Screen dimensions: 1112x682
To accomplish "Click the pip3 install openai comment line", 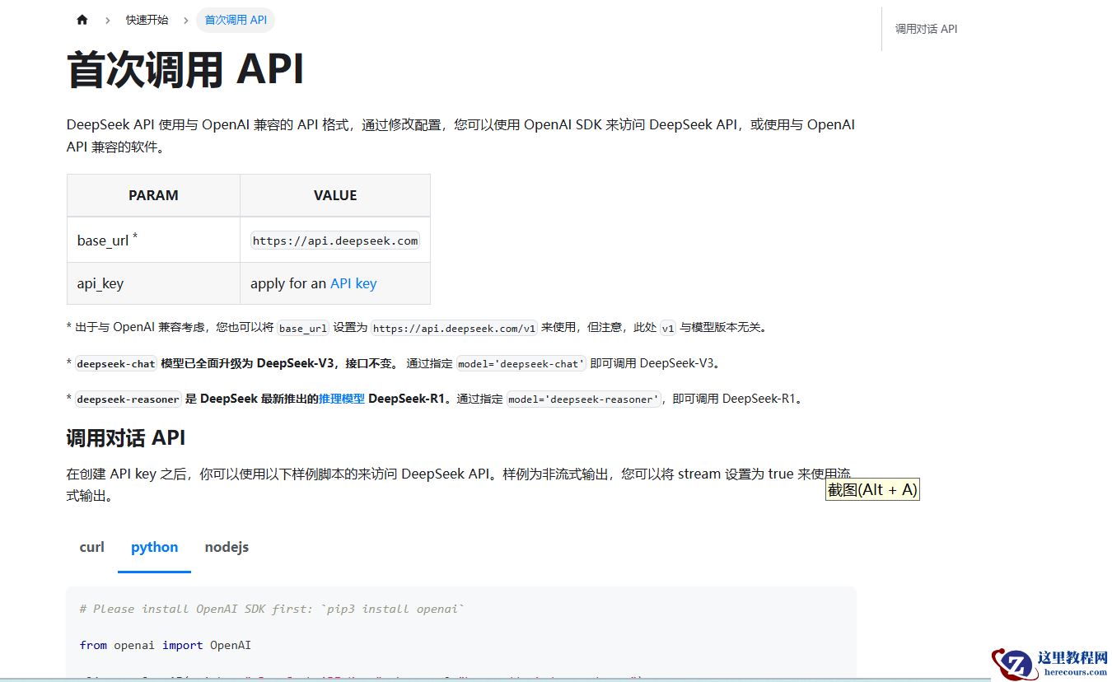I will [x=272, y=609].
